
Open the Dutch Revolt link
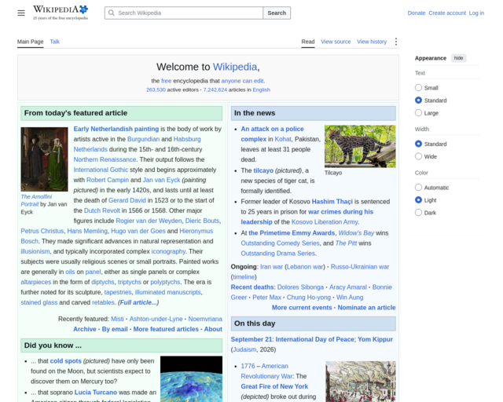tap(102, 210)
